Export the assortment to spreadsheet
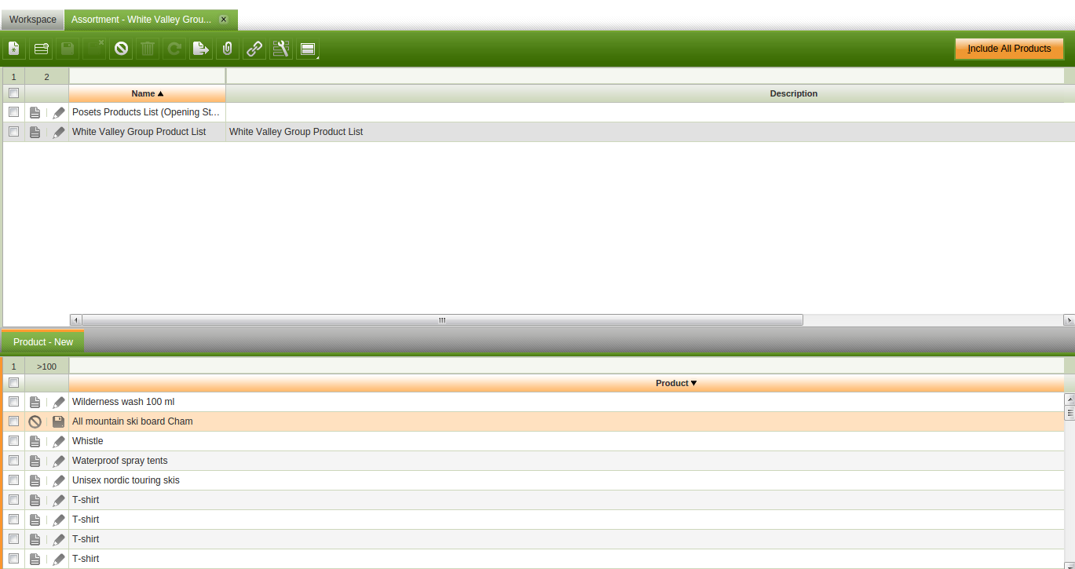The height and width of the screenshot is (569, 1075). point(201,49)
